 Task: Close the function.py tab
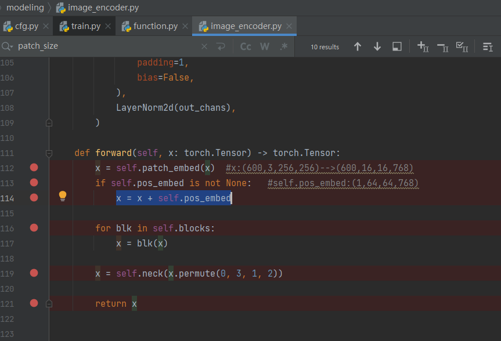[x=185, y=26]
